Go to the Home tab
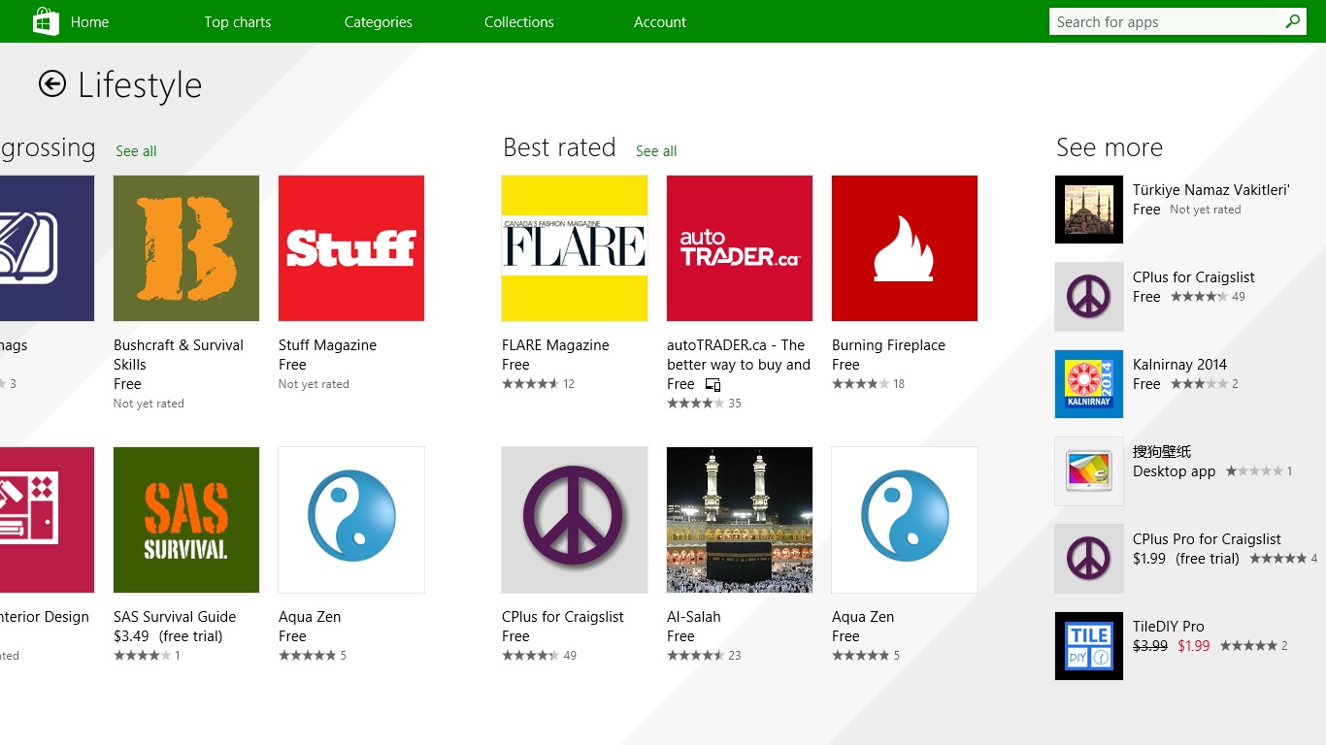The height and width of the screenshot is (745, 1326). pos(89,21)
